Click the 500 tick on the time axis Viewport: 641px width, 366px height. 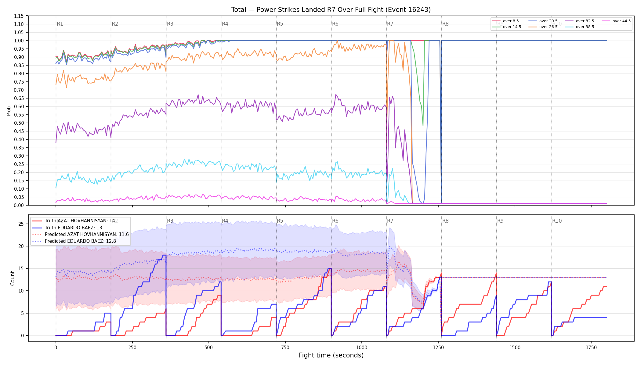(x=209, y=347)
